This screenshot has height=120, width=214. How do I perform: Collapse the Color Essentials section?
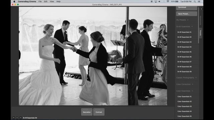coord(185,91)
